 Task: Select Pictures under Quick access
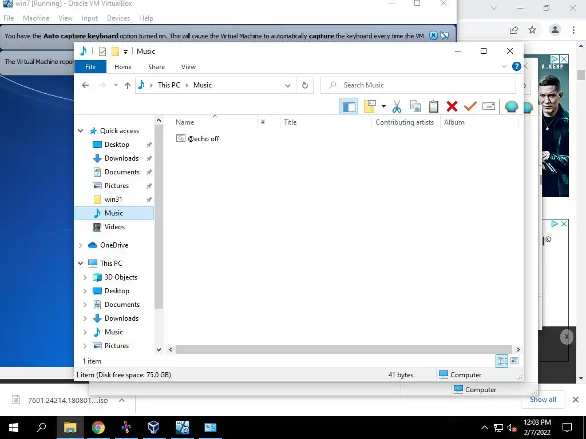(117, 186)
